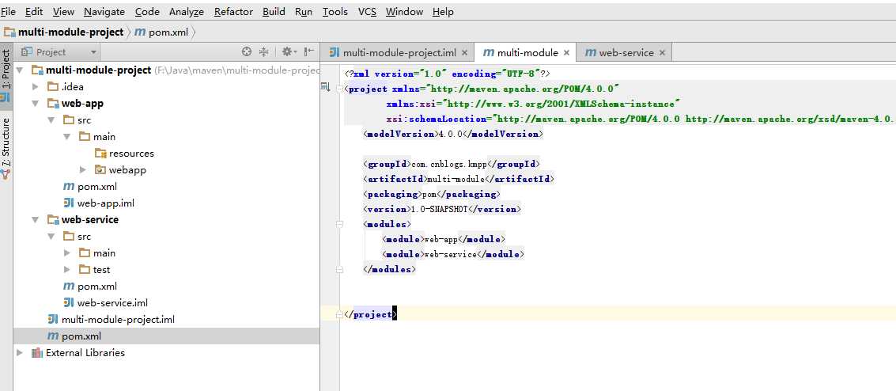Click the packaging value pom in editor

pyautogui.click(x=429, y=195)
